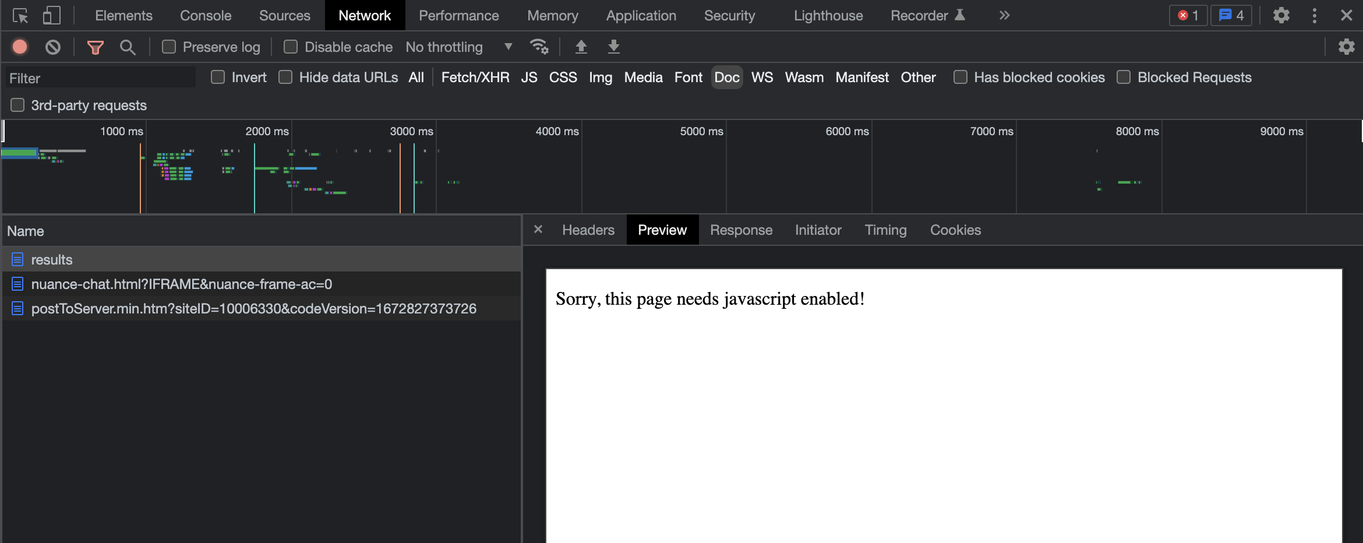Image resolution: width=1363 pixels, height=543 pixels.
Task: Open the Memory tab
Action: tap(553, 16)
